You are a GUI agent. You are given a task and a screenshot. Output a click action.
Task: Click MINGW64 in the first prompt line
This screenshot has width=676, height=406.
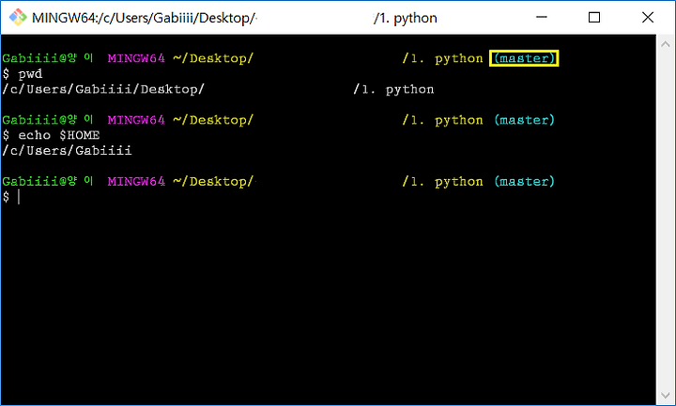(x=136, y=58)
